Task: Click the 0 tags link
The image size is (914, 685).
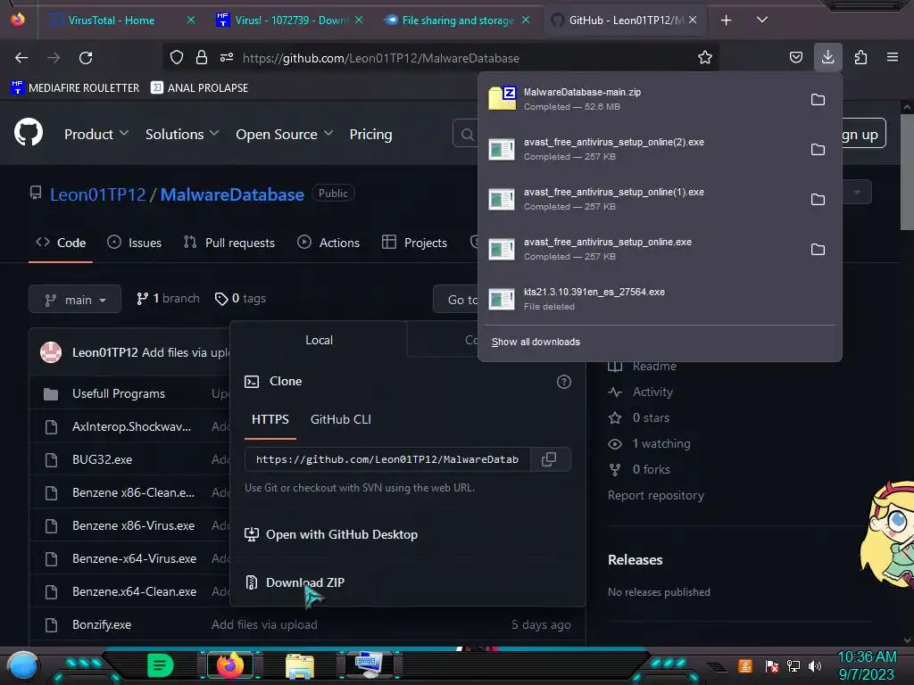Action: pyautogui.click(x=240, y=298)
